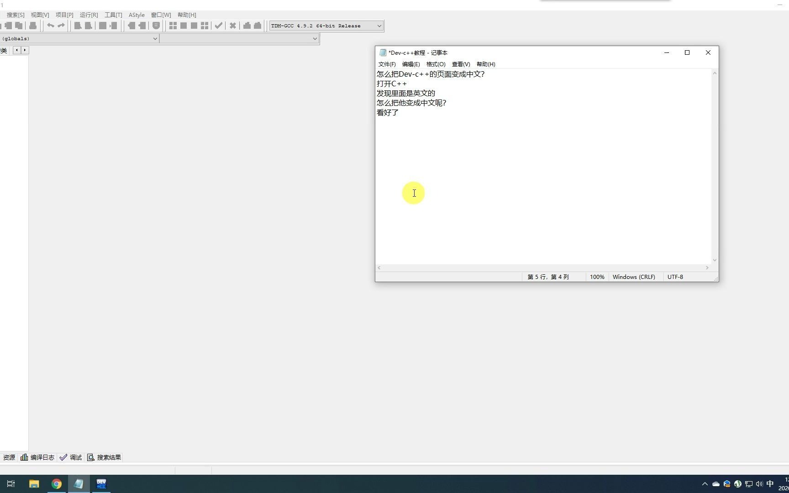Click the Find icon in Dev-C++ toolbar

pos(78,26)
